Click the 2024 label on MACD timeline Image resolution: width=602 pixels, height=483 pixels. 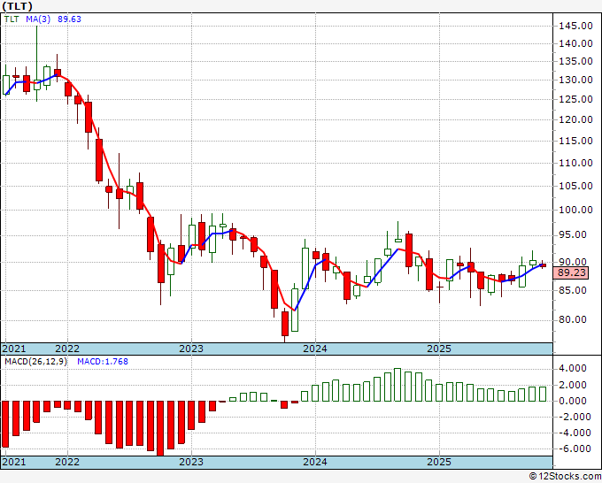(315, 462)
